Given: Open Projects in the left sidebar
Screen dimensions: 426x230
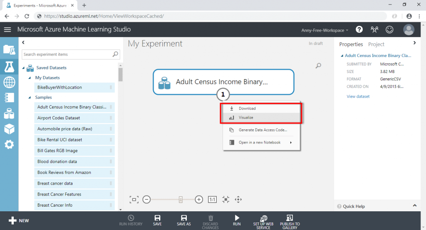Looking at the screenshot, I should click(9, 50).
